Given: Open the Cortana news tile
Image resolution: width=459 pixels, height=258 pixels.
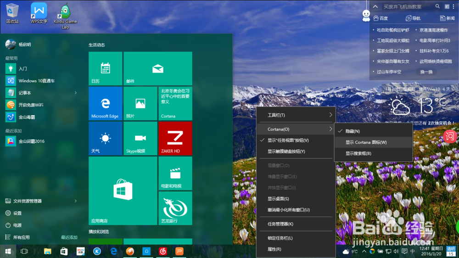Looking at the screenshot, I should (175, 103).
